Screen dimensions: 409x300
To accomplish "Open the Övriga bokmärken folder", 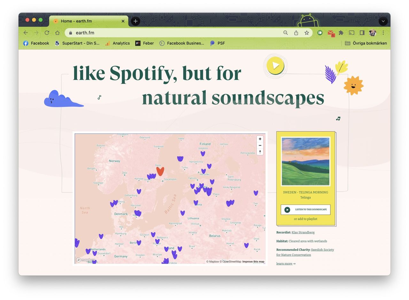I will click(x=366, y=43).
